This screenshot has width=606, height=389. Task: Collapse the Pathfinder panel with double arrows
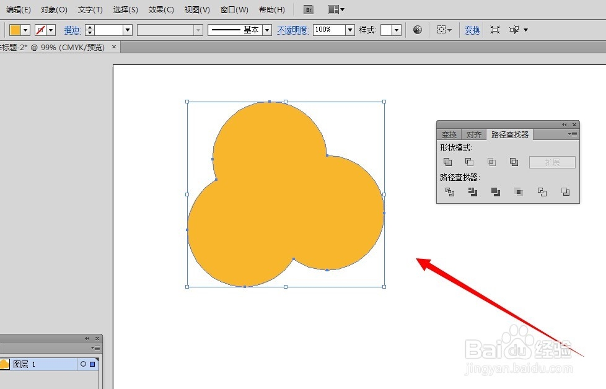coord(564,125)
